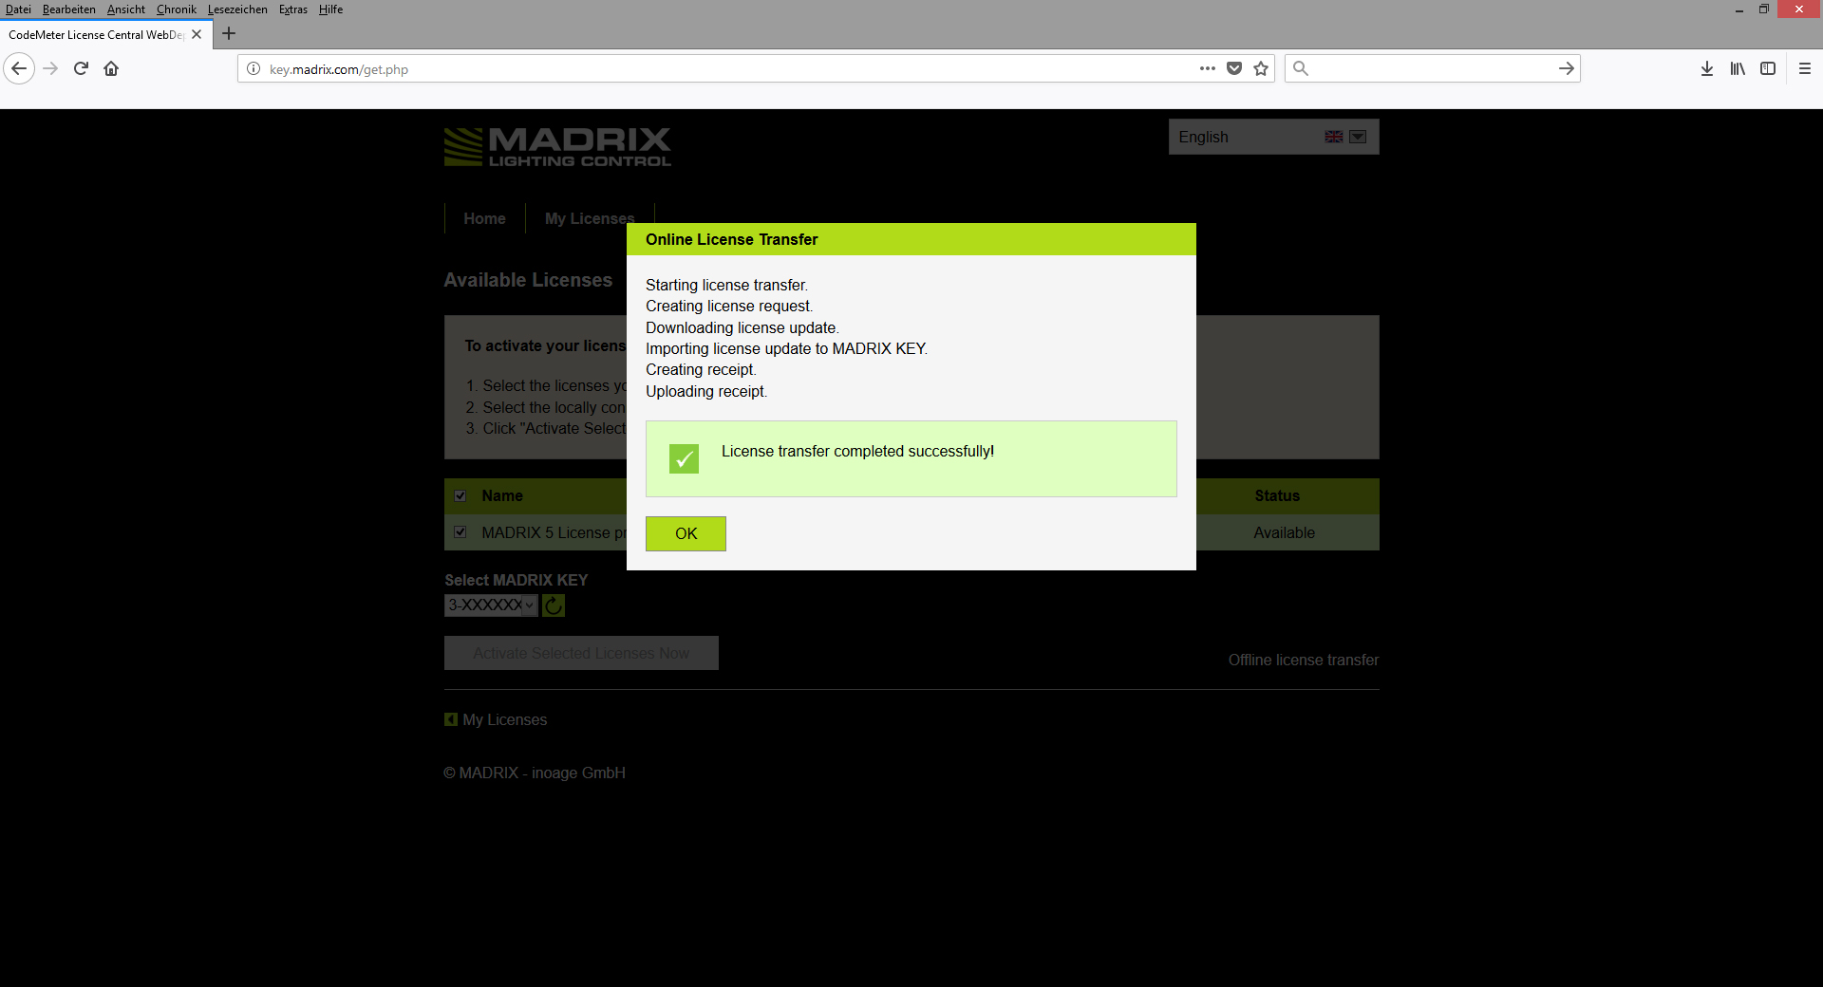1823x987 pixels.
Task: Open the library bookmarks icon
Action: pos(1738,68)
